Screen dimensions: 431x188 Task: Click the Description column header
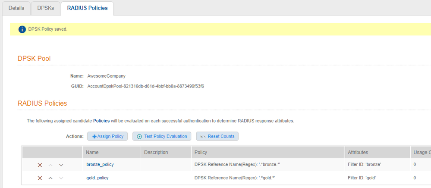coord(156,152)
